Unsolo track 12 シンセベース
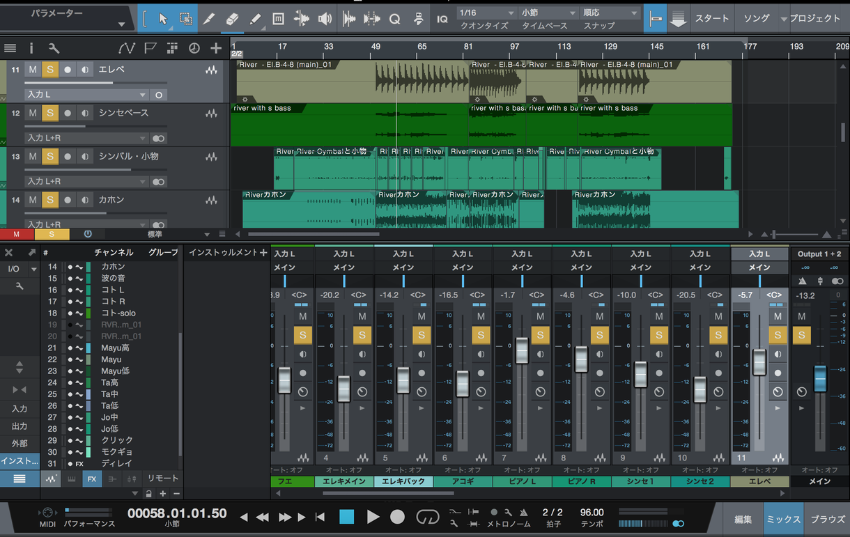850x537 pixels. [x=50, y=113]
